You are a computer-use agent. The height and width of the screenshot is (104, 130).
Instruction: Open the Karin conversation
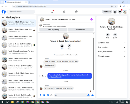click(x=18, y=45)
